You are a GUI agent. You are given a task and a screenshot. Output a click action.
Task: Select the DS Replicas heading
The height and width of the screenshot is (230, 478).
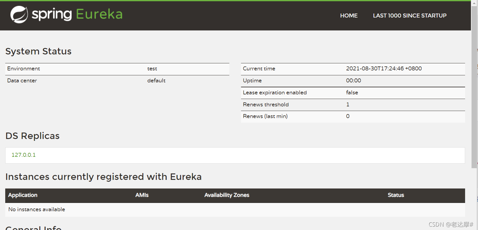[x=33, y=136]
